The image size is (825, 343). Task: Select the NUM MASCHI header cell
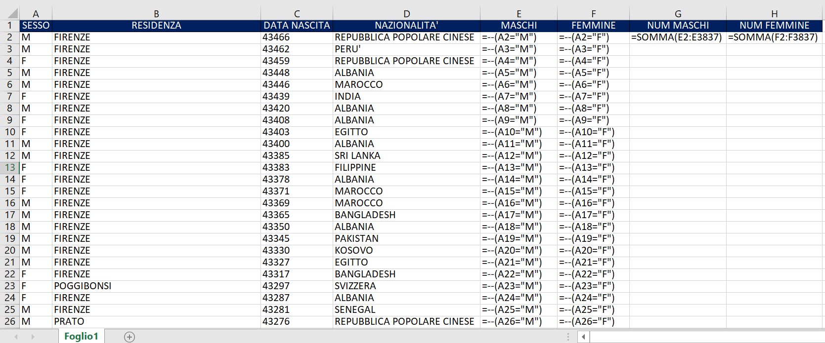[678, 26]
